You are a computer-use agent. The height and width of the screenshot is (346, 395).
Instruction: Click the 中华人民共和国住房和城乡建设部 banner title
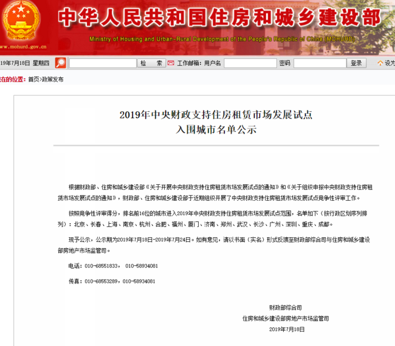(x=219, y=17)
